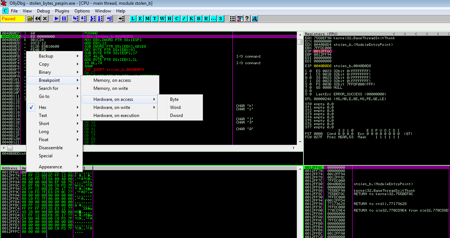Image resolution: width=450 pixels, height=238 pixels.
Task: Toggle the checked Hex display option
Action: [x=54, y=107]
